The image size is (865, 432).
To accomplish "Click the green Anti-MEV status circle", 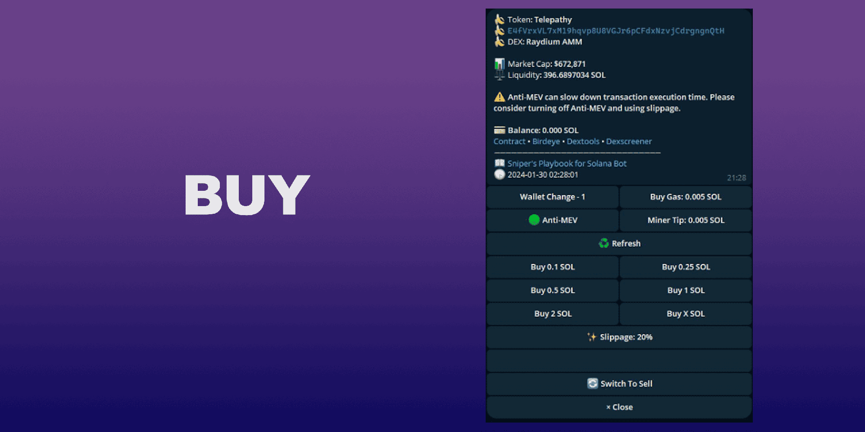I will 534,220.
